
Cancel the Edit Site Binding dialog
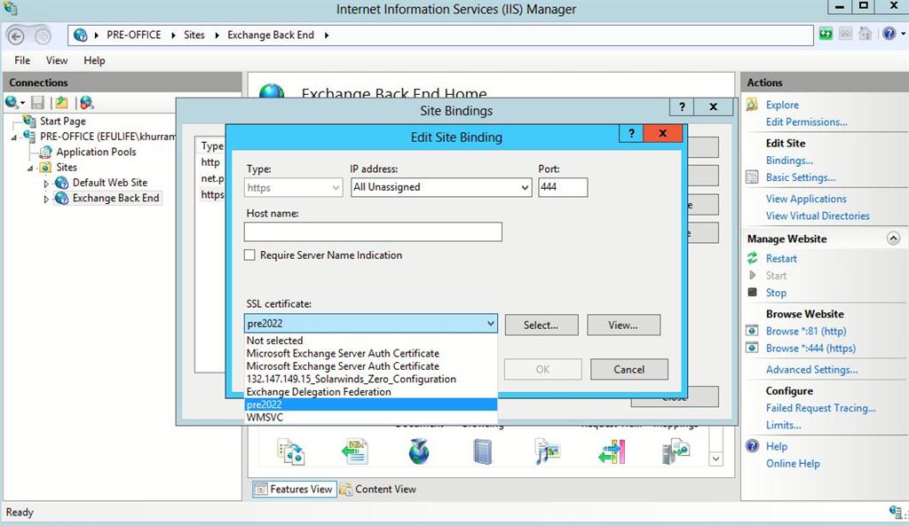[628, 369]
